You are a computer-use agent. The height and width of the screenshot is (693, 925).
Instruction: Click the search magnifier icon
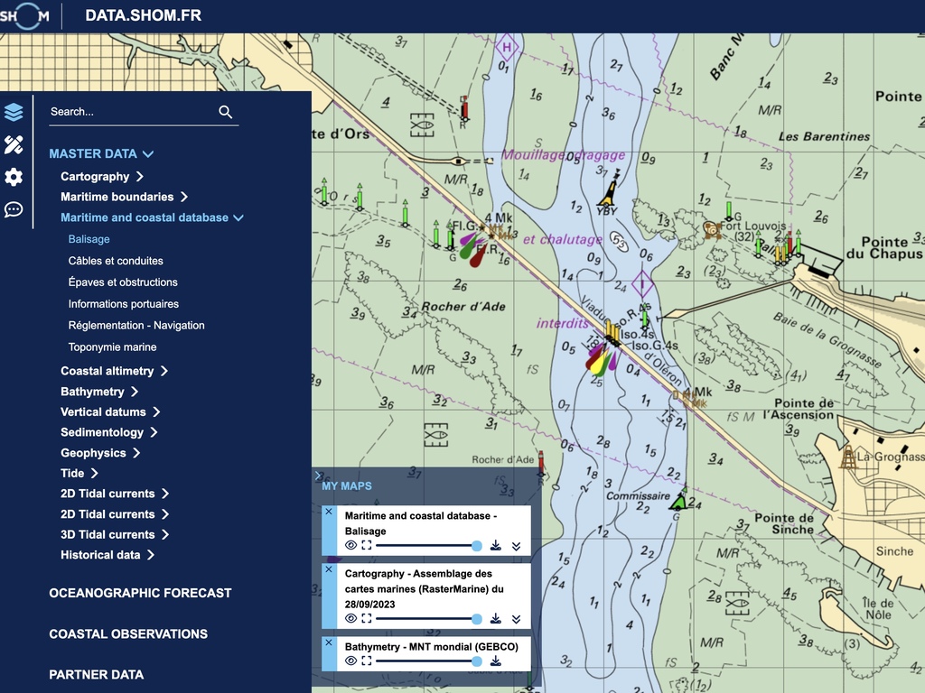click(x=225, y=112)
